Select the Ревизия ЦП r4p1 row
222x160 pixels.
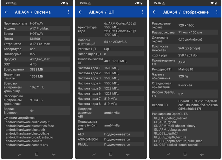(x=111, y=49)
